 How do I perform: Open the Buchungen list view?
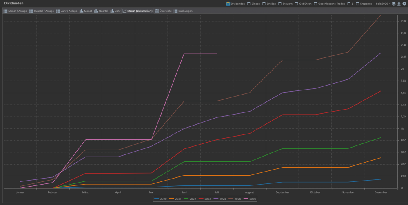(183, 11)
